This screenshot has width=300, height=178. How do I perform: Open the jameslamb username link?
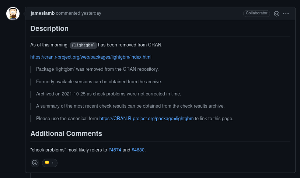point(42,13)
